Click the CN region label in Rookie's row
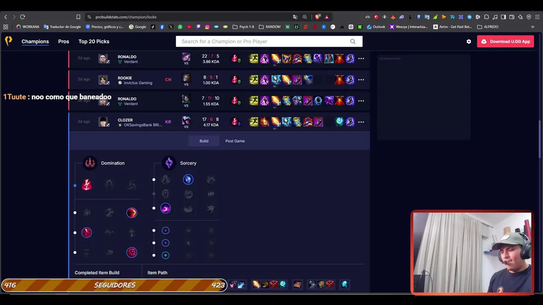 168,80
